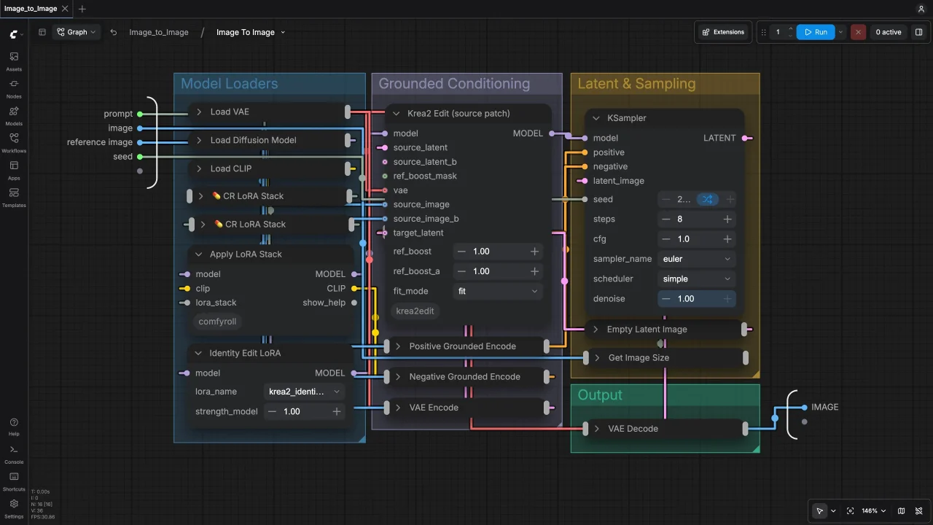Toggle the minimap icon
Image resolution: width=933 pixels, height=525 pixels.
coord(902,511)
